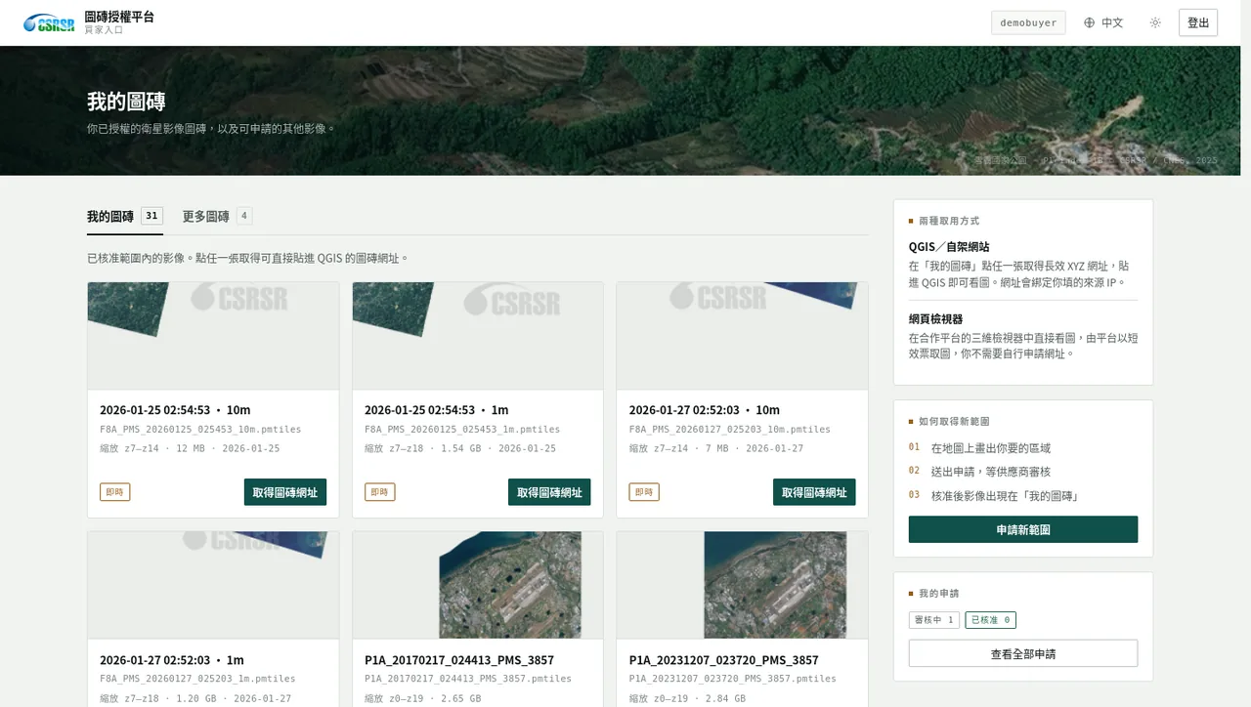Click filename P1A_20231207_023720_PMS_3857.pmtiles

tap(733, 679)
